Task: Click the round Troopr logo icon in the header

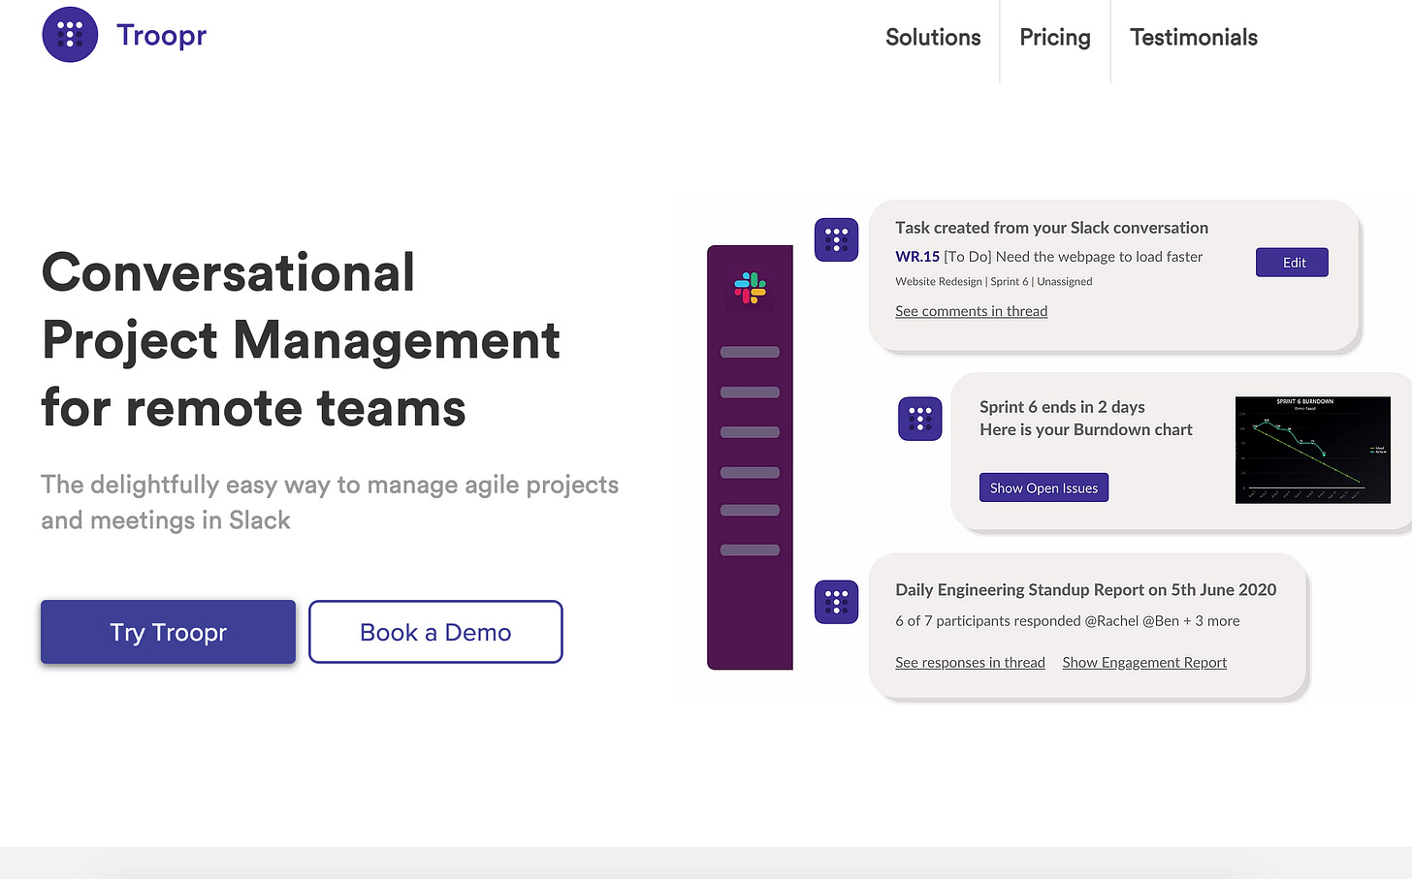Action: (70, 35)
